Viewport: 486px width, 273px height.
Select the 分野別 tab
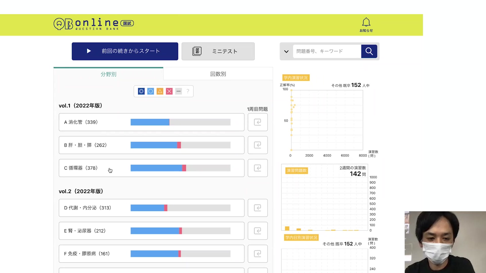point(108,74)
